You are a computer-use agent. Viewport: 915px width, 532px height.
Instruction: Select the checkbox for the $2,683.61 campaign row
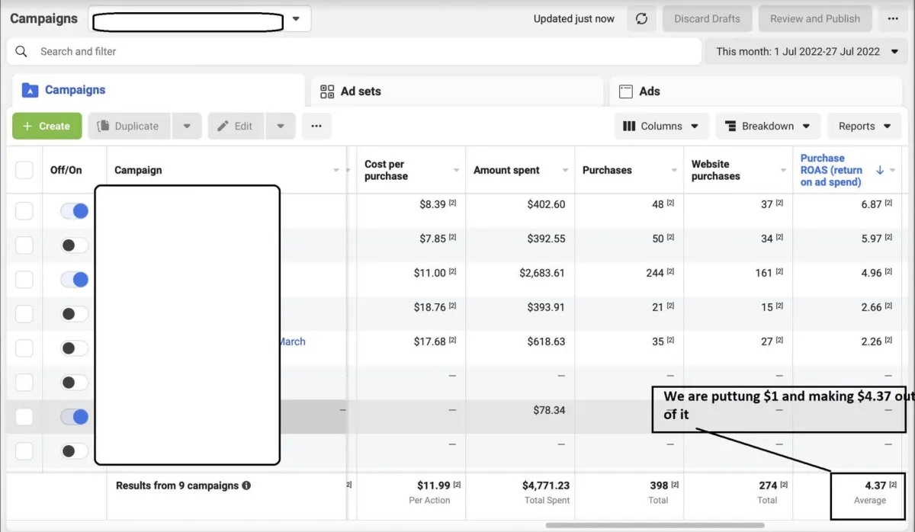pyautogui.click(x=24, y=280)
